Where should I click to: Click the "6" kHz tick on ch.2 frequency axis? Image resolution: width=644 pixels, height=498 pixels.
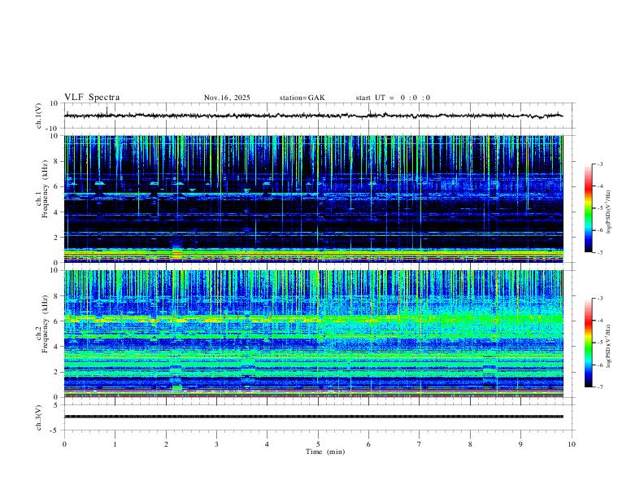pyautogui.click(x=57, y=321)
